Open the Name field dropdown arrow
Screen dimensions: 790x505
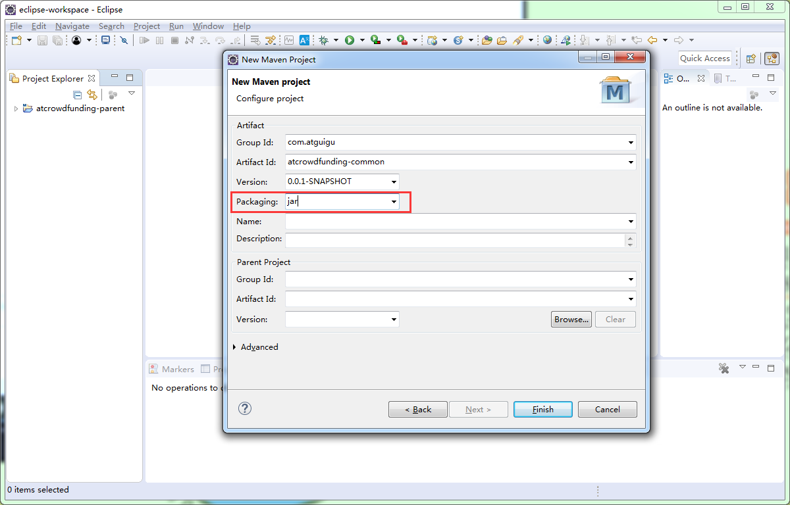(x=631, y=222)
